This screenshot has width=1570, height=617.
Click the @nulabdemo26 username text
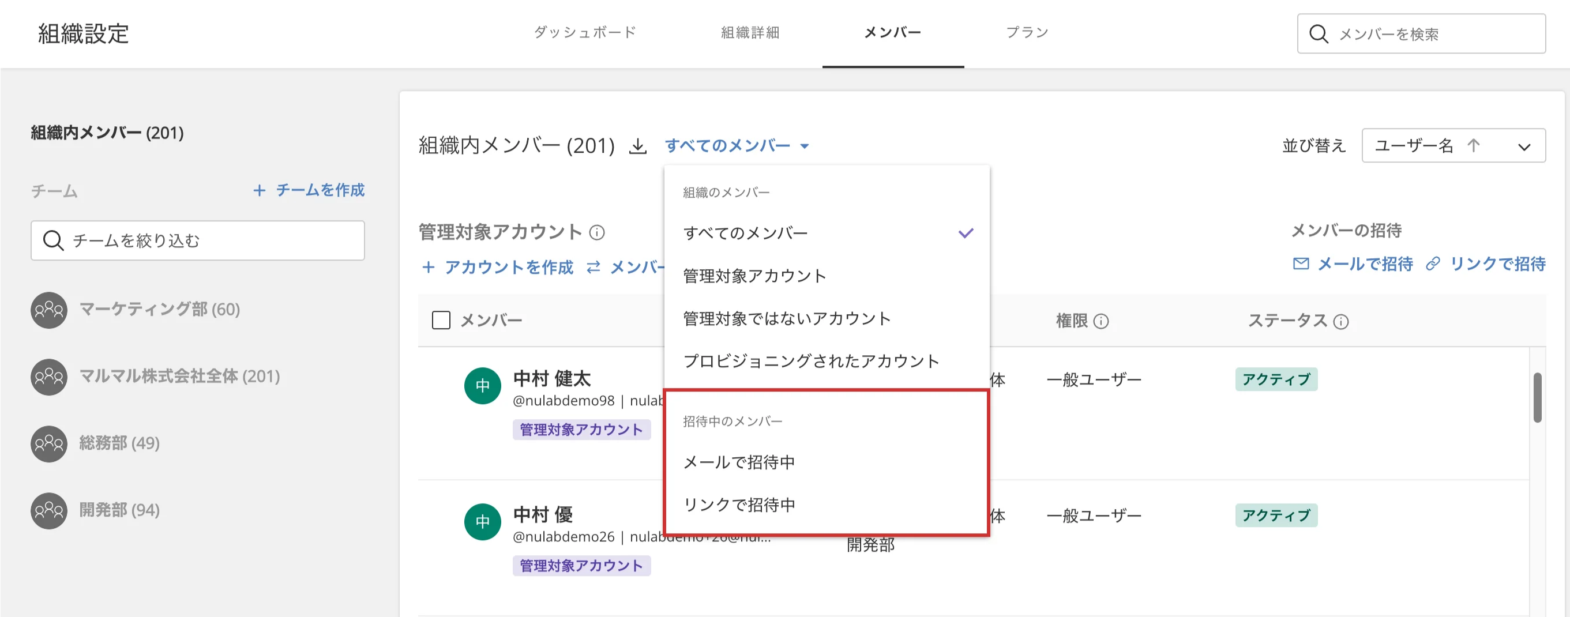pos(564,537)
